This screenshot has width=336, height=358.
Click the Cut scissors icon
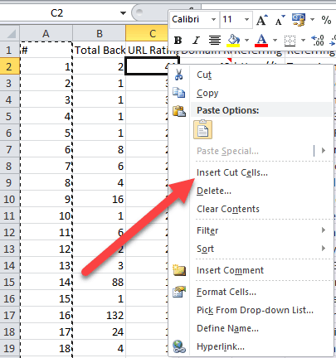pyautogui.click(x=179, y=75)
